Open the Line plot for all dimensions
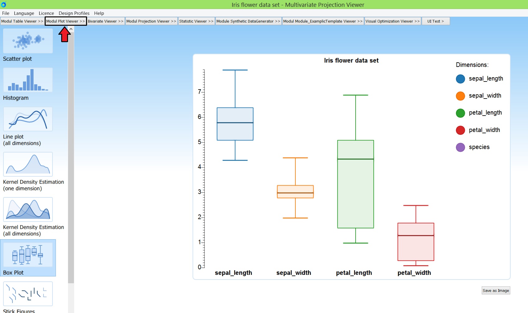 28,119
